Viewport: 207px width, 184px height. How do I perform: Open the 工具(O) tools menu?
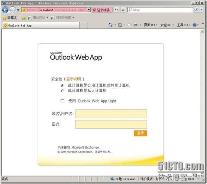184,25
